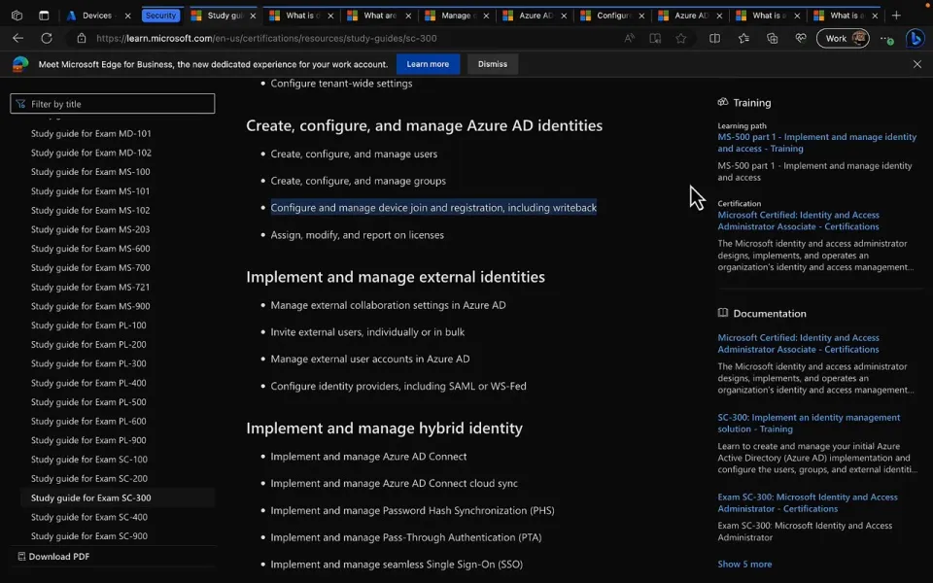Open Study guide for Exam SC-900
The width and height of the screenshot is (933, 583).
click(89, 536)
